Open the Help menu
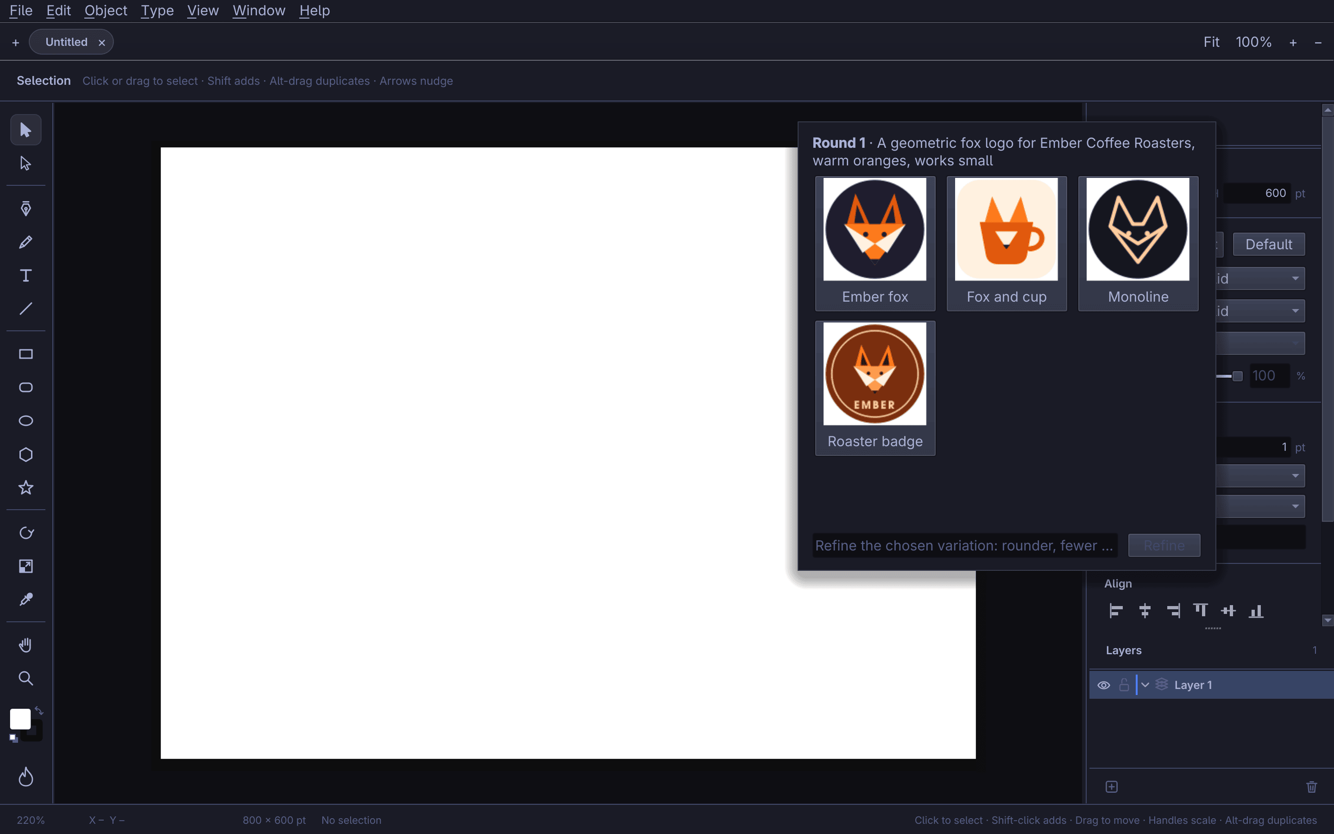Screen dimensions: 1334x834 [x=314, y=11]
